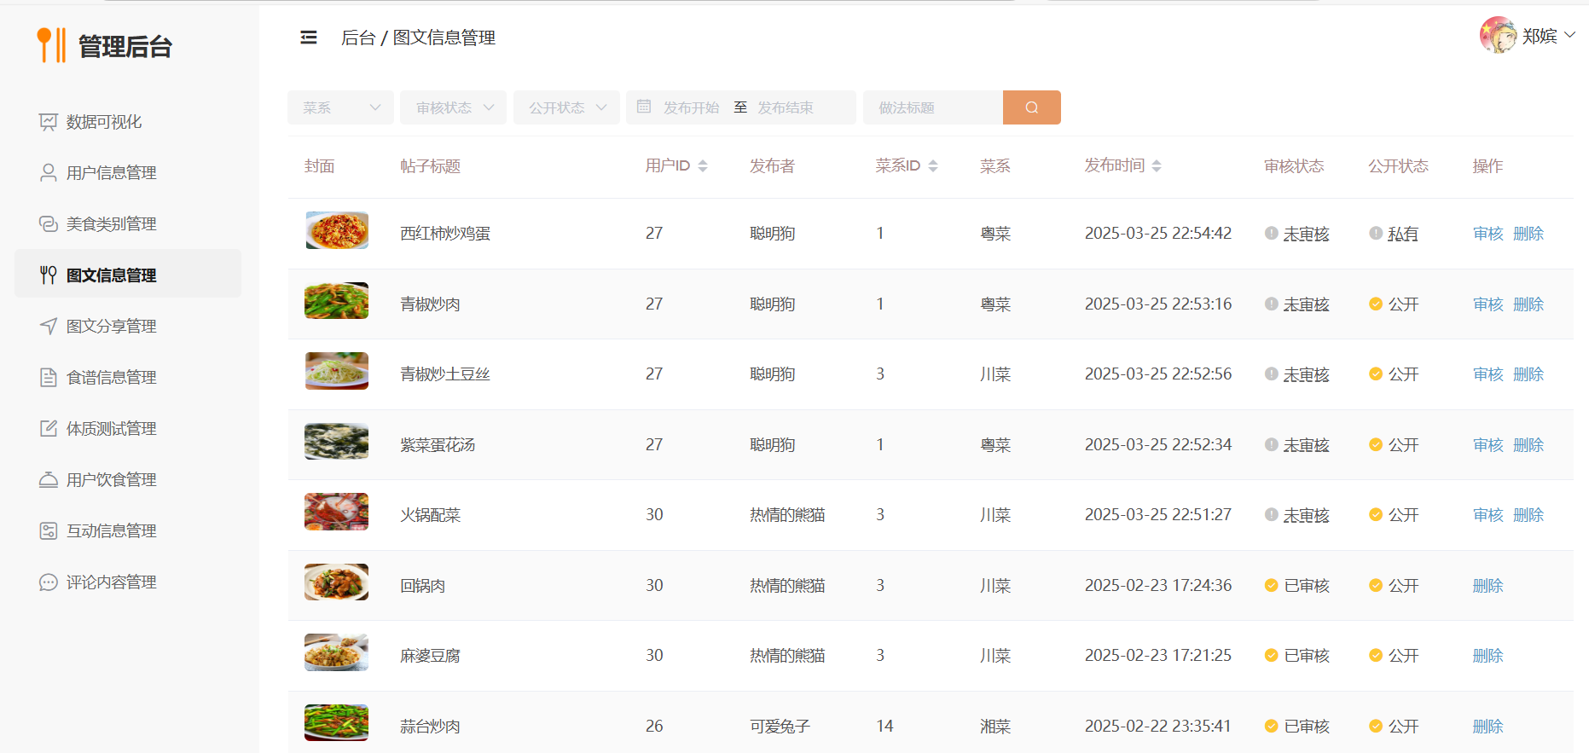Click 私有 status icon for 西红柿炒鸡蛋

(1376, 233)
